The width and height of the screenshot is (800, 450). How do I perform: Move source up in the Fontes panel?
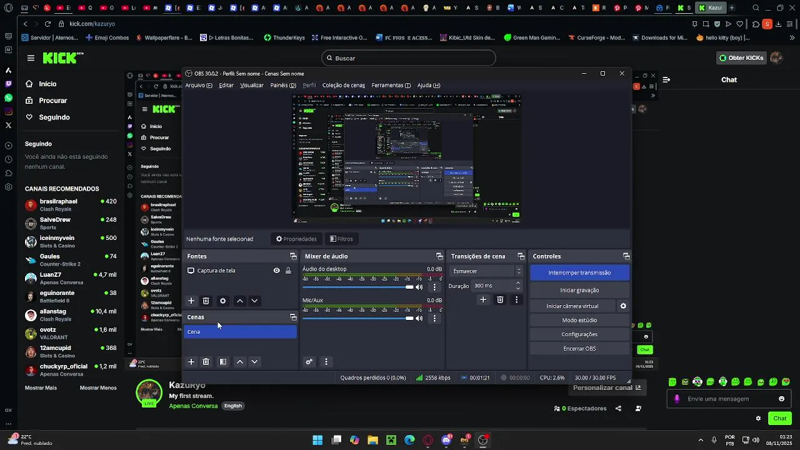point(239,301)
